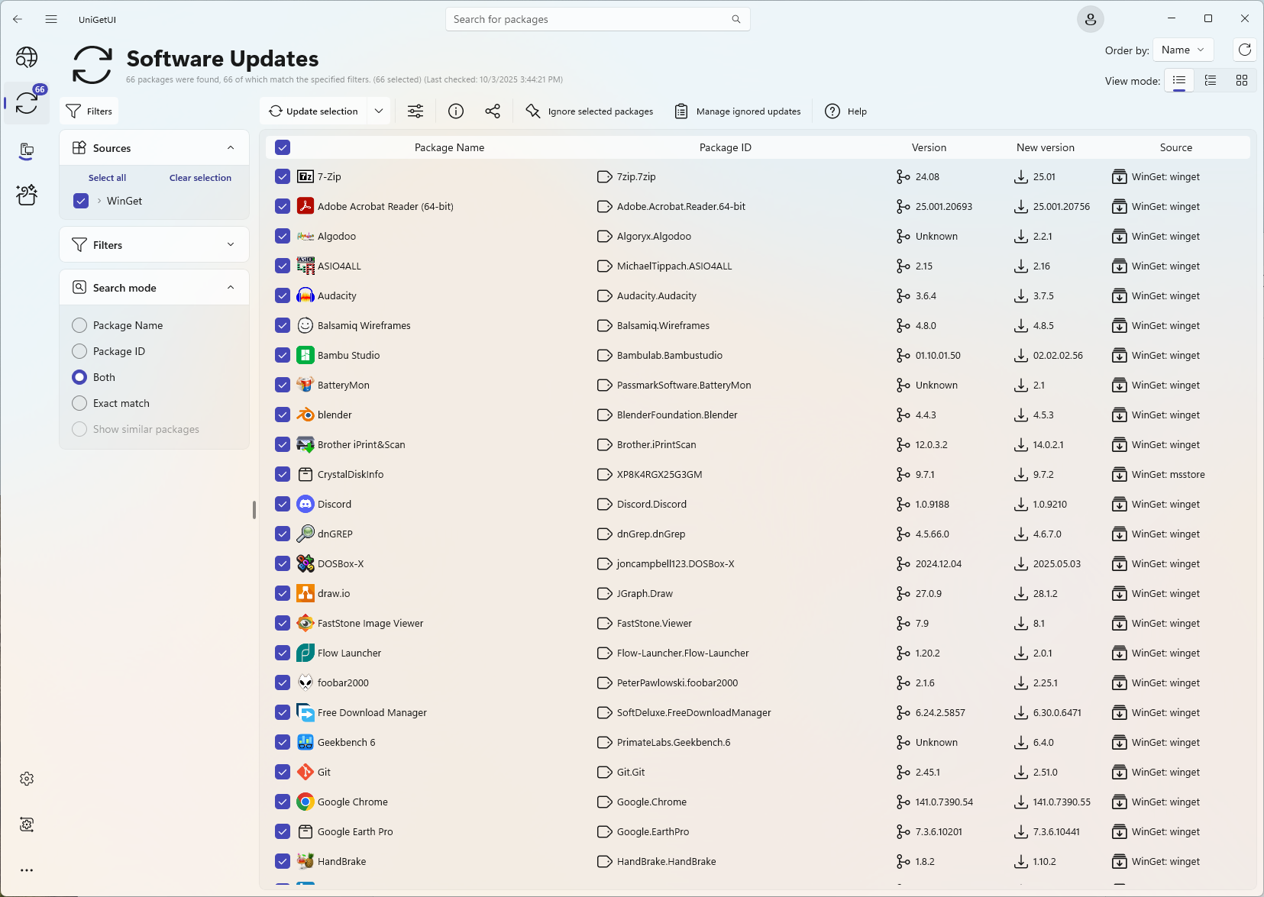
Task: Select Package Name search mode
Action: click(x=79, y=325)
